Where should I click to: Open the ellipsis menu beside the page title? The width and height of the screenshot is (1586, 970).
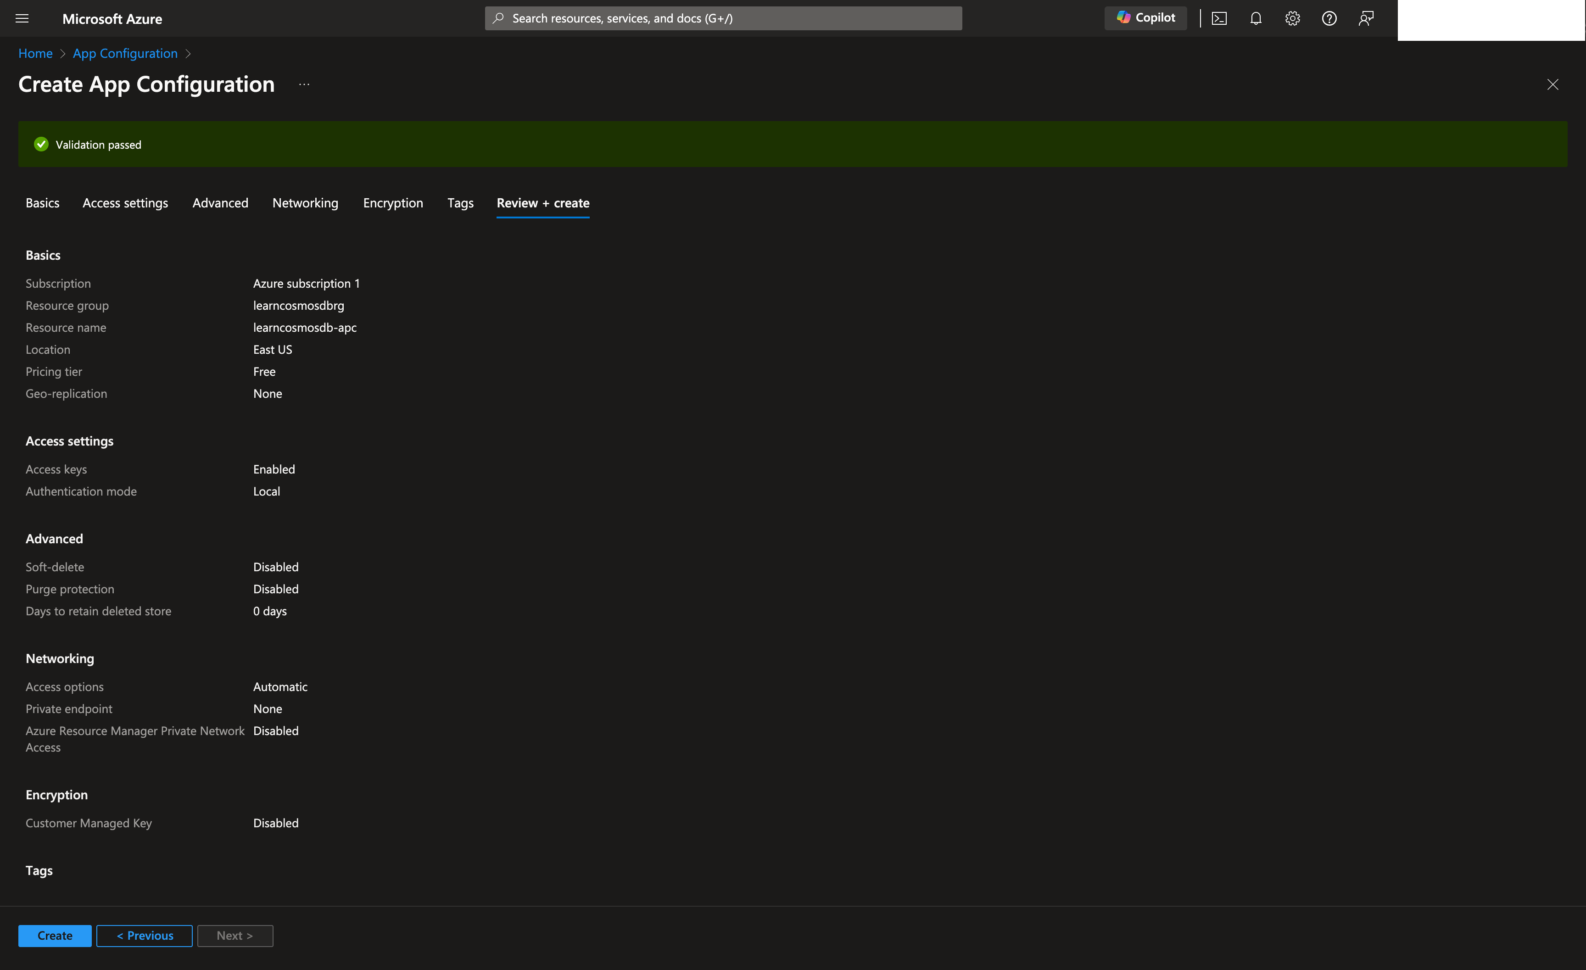304,84
